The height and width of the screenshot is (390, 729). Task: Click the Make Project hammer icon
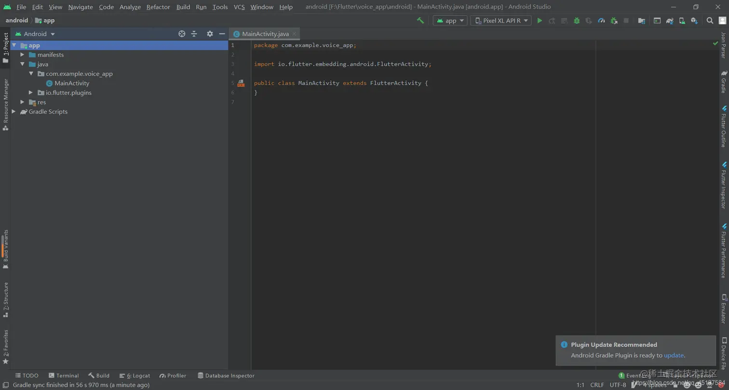(x=420, y=20)
